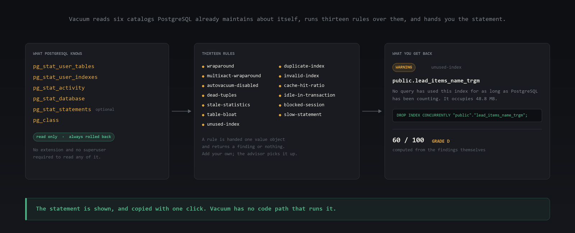Viewport: 575px width, 233px height.
Task: Click the pg_stat_user_indexes catalog name
Action: pyautogui.click(x=65, y=77)
